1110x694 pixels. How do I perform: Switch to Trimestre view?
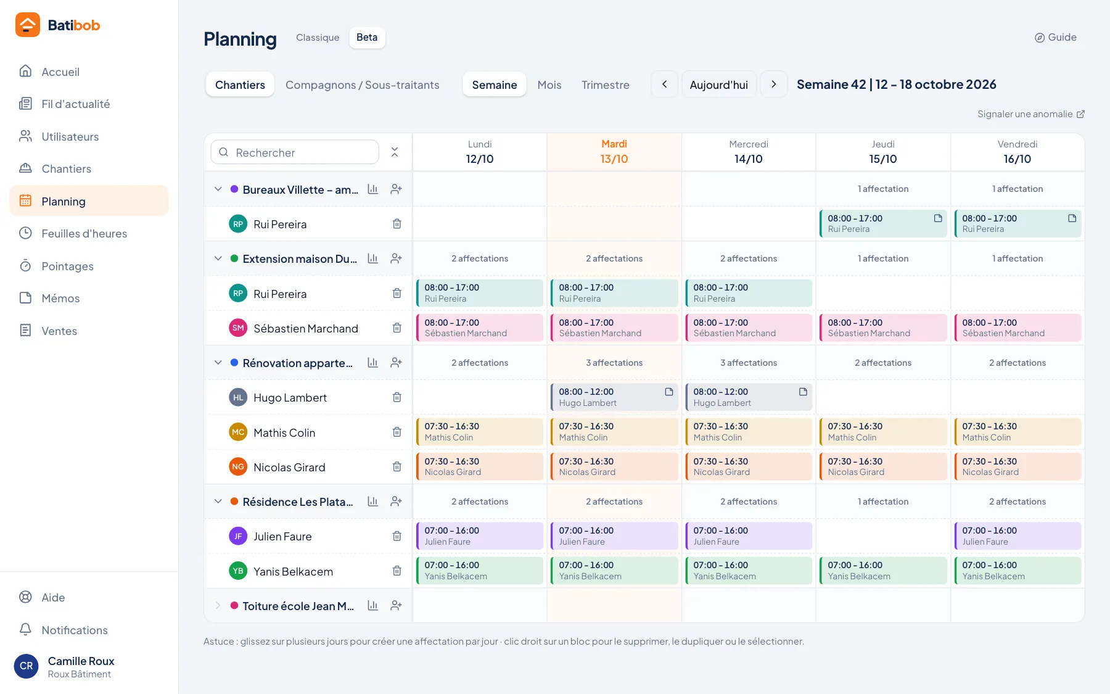coord(606,85)
